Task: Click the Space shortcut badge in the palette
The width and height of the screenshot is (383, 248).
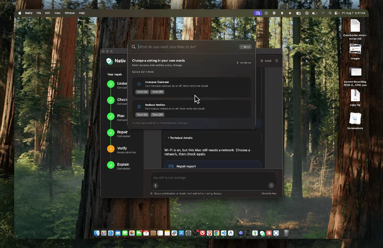Action: coord(246,46)
